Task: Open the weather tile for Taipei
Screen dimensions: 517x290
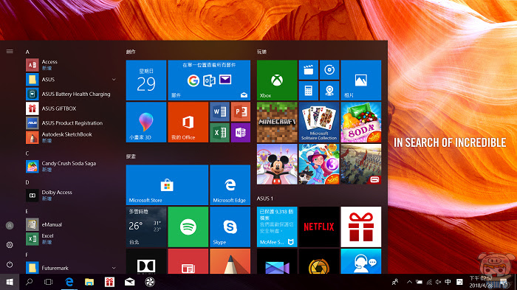Action: (x=146, y=227)
